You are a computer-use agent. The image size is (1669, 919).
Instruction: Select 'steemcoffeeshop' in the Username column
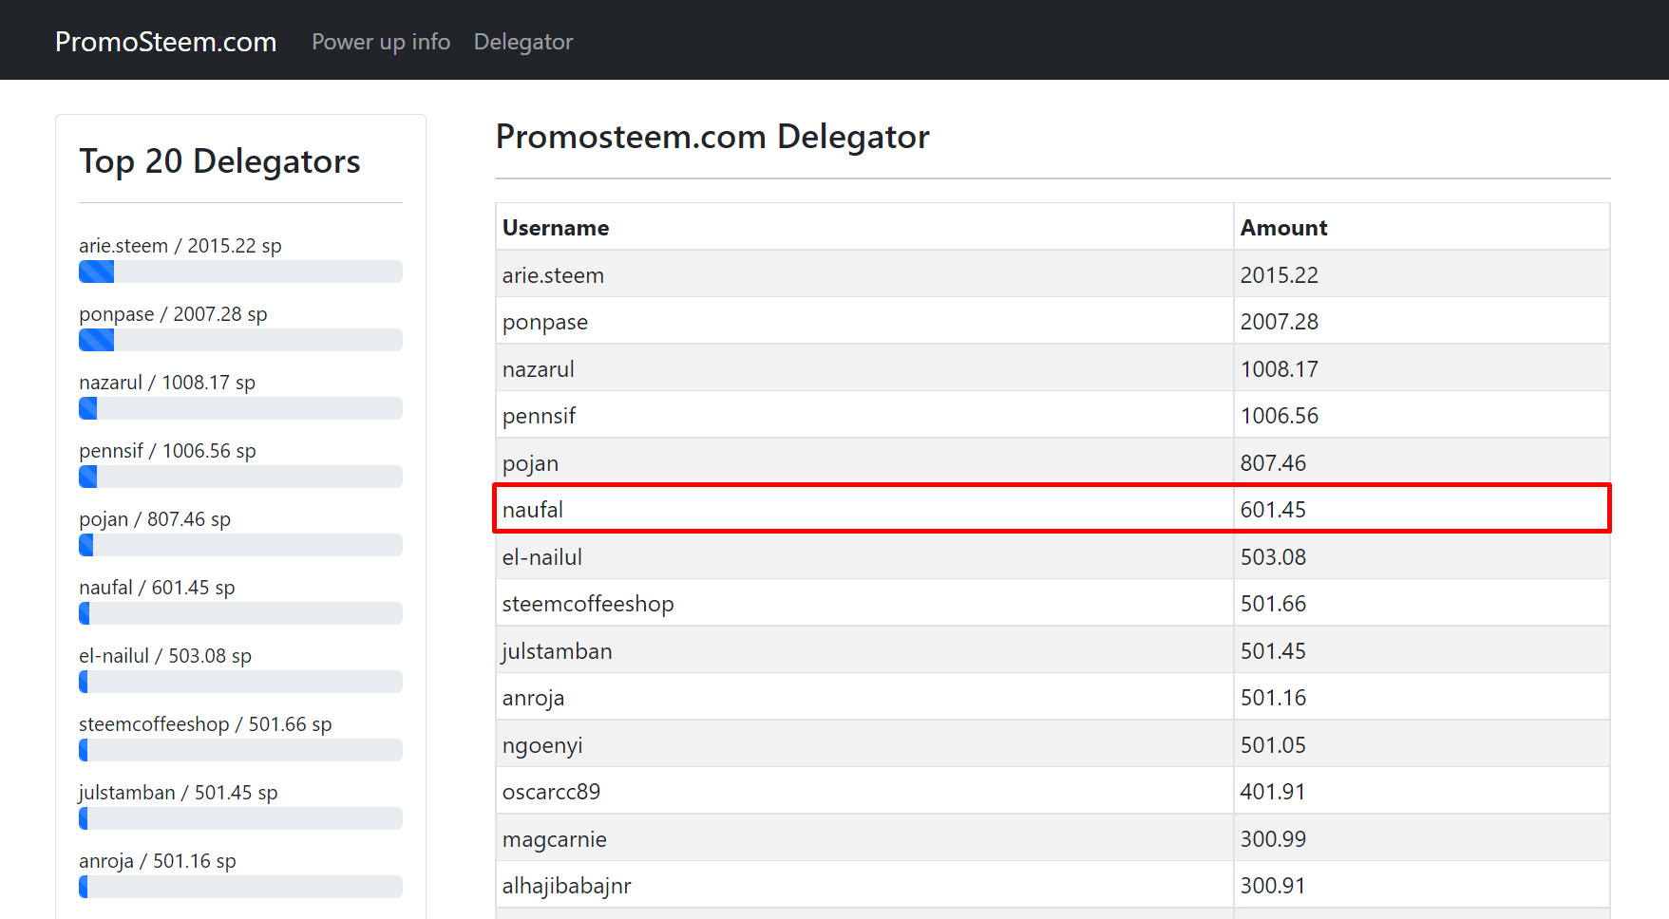point(864,603)
